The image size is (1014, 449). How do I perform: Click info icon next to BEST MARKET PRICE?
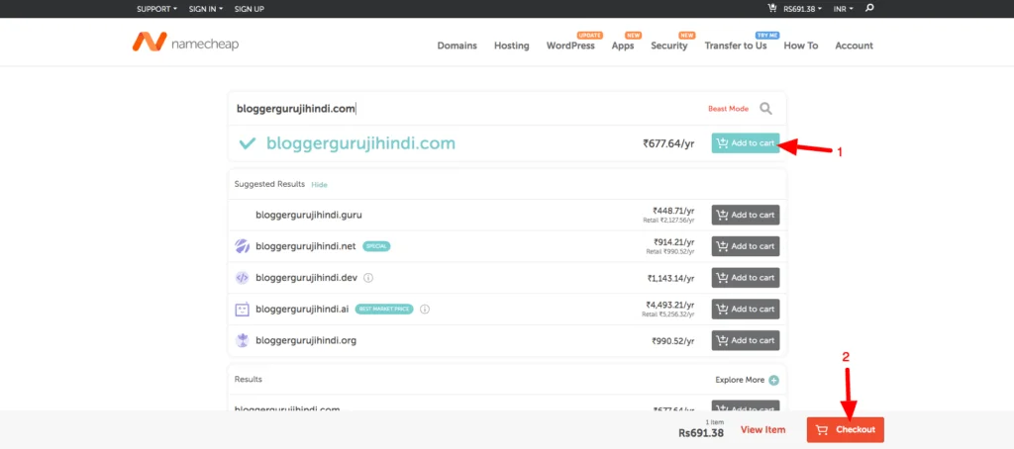click(x=425, y=310)
